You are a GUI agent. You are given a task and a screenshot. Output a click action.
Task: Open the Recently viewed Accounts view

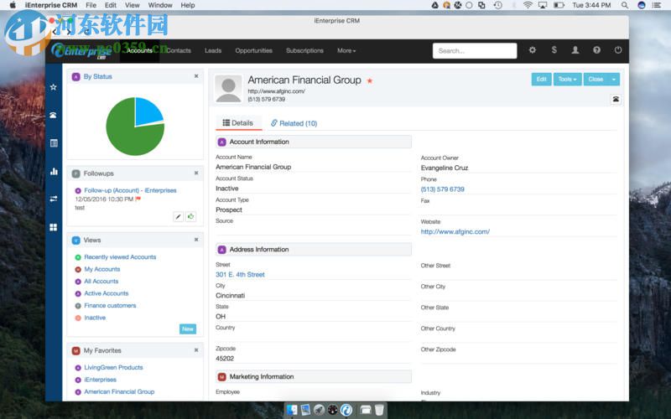(120, 257)
